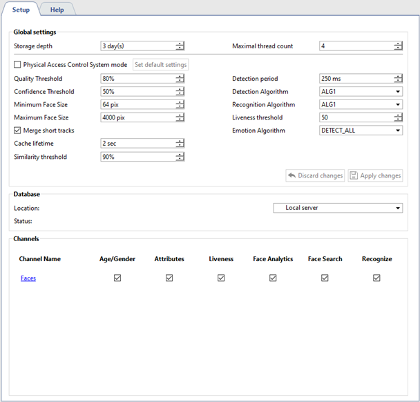Screen dimensions: 420x402
Task: Decrease Liveness threshold spinner value
Action: point(398,120)
